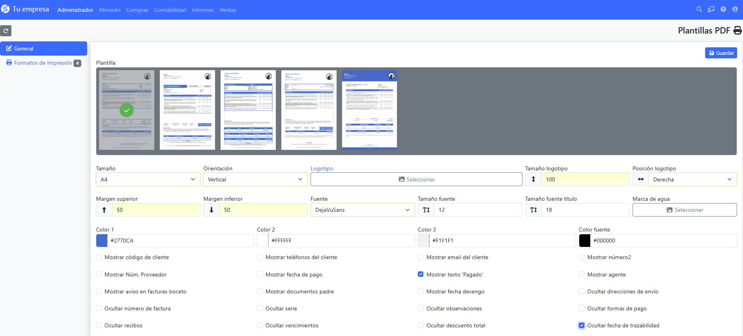743x336 pixels.
Task: Click the Tamaño logotipo field with 100
Action: tap(585, 179)
